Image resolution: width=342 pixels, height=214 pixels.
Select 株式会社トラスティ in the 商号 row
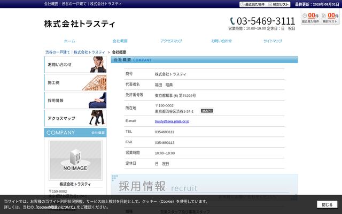point(170,74)
